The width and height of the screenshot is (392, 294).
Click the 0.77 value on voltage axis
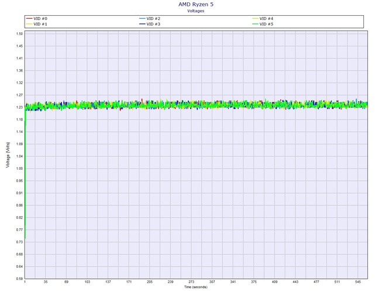pos(19,230)
